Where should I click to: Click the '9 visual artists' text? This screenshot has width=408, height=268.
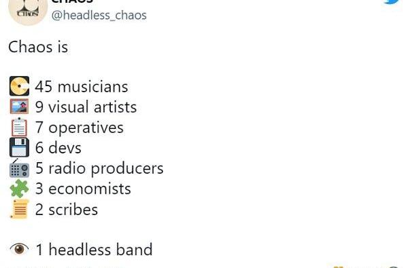tap(86, 107)
